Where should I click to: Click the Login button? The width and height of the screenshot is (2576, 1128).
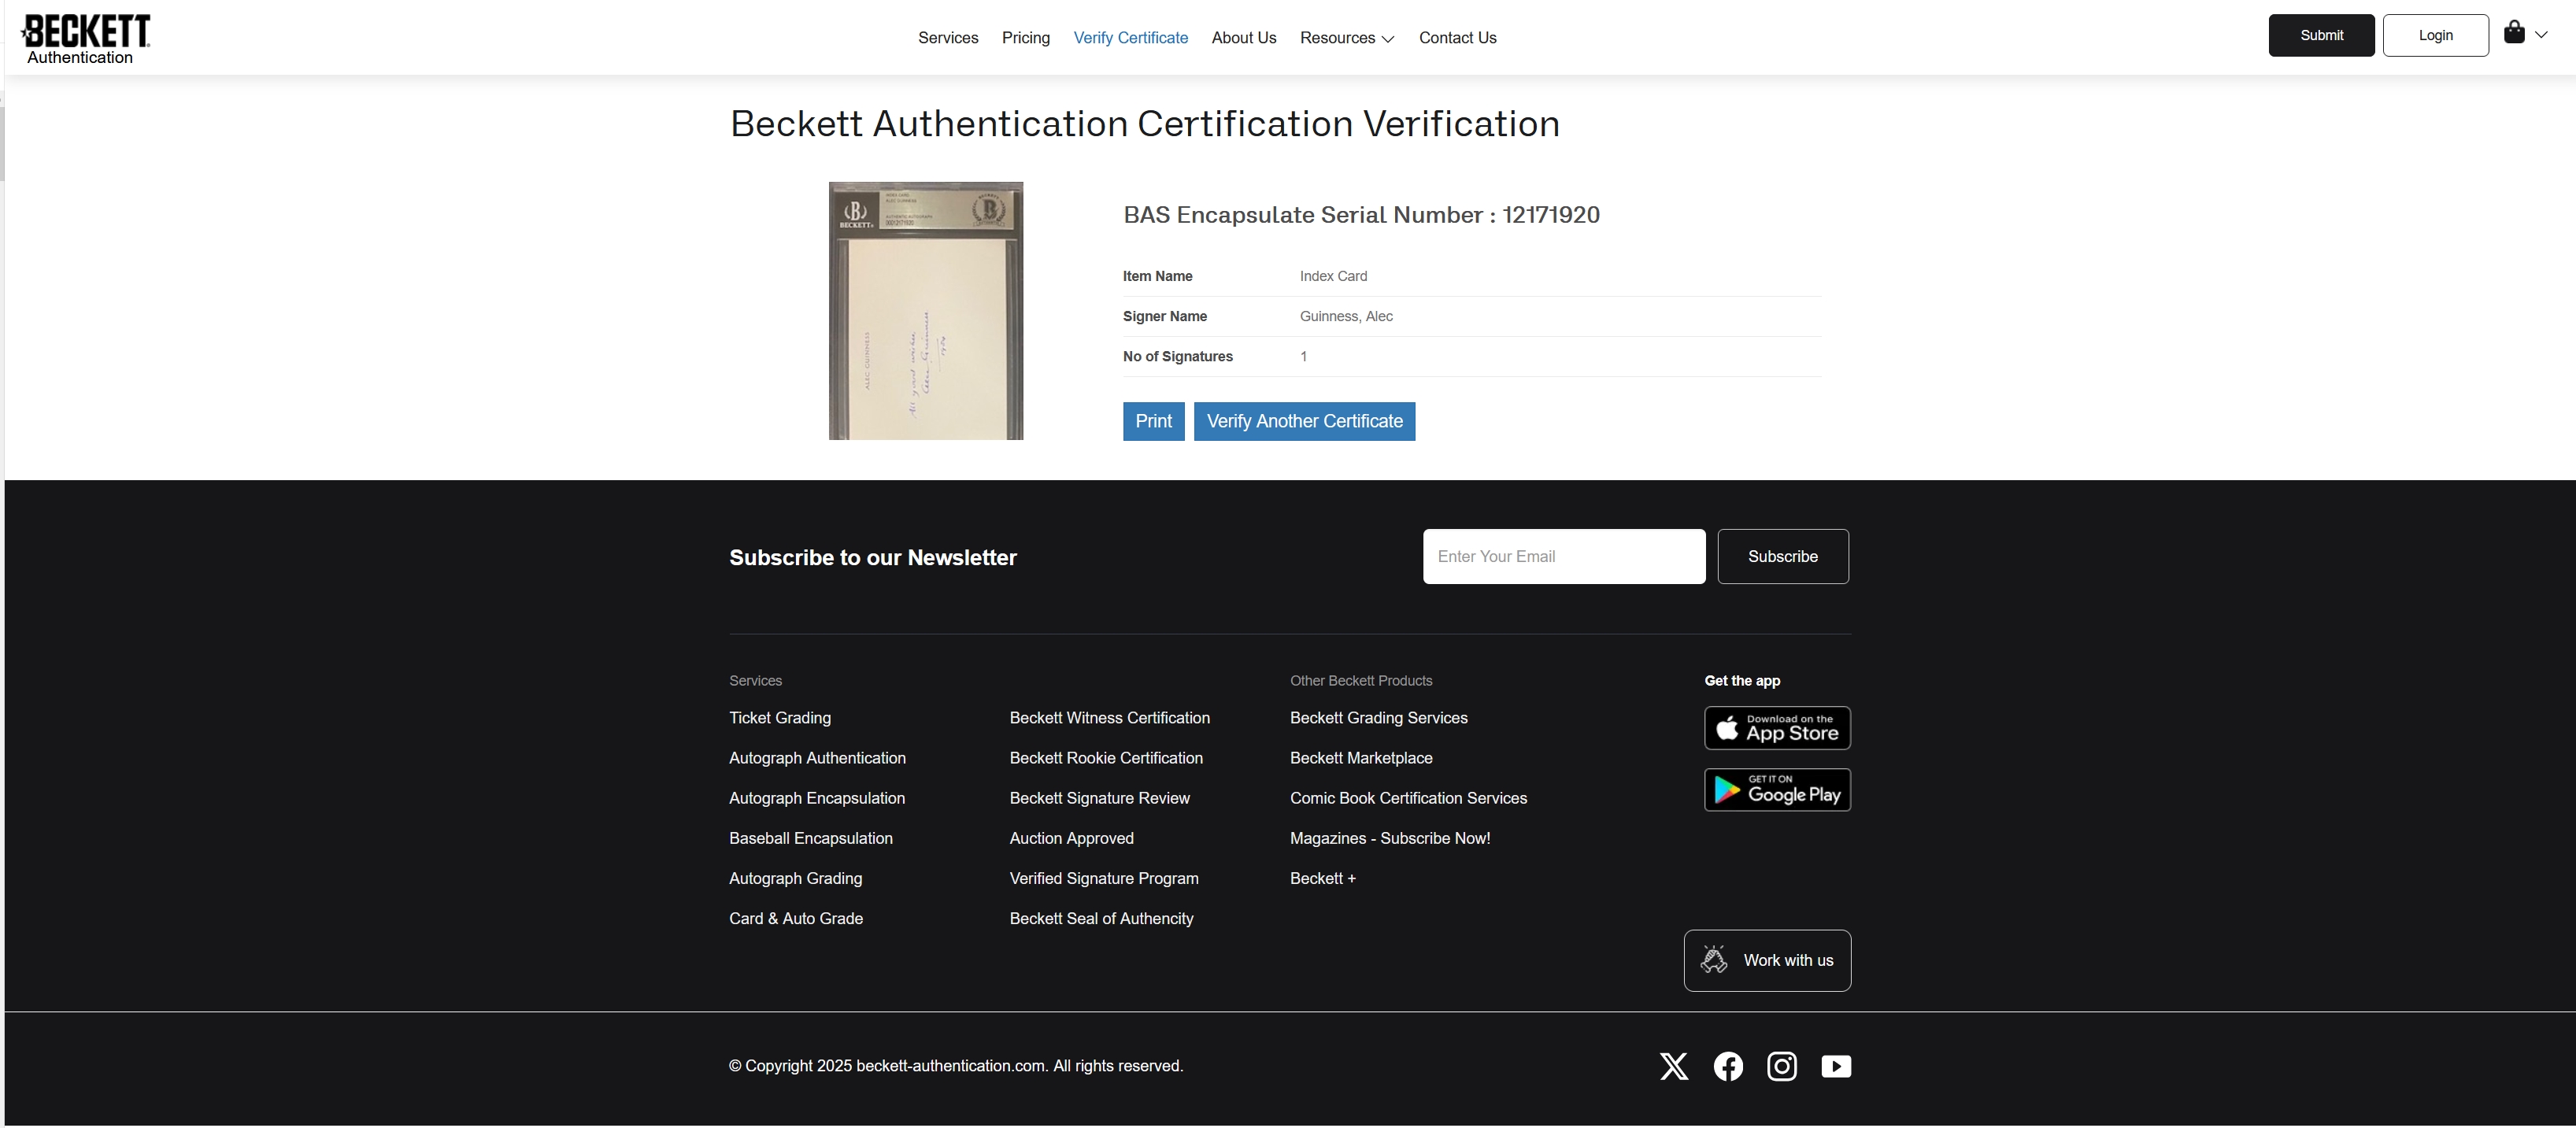2435,35
